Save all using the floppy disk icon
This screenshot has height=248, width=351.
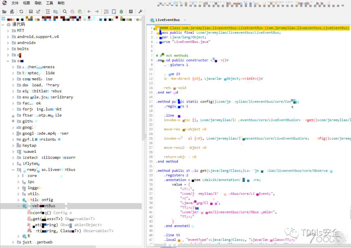(31, 12)
